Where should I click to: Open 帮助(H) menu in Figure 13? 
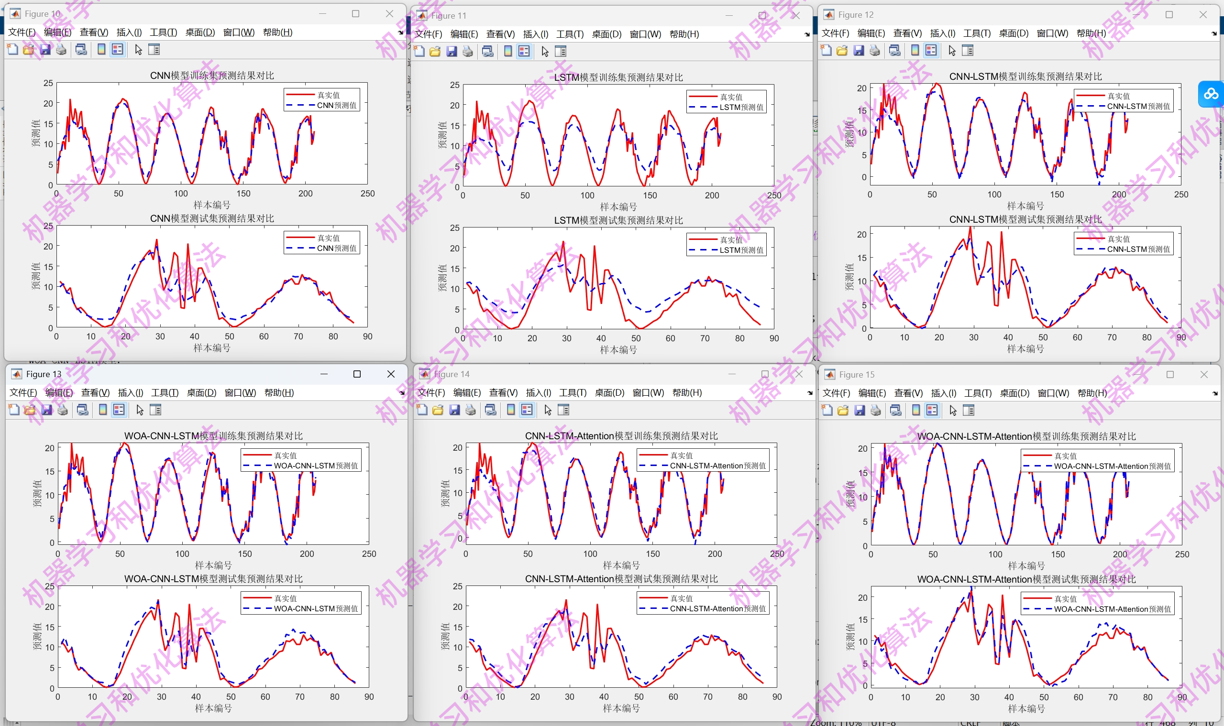(x=278, y=393)
